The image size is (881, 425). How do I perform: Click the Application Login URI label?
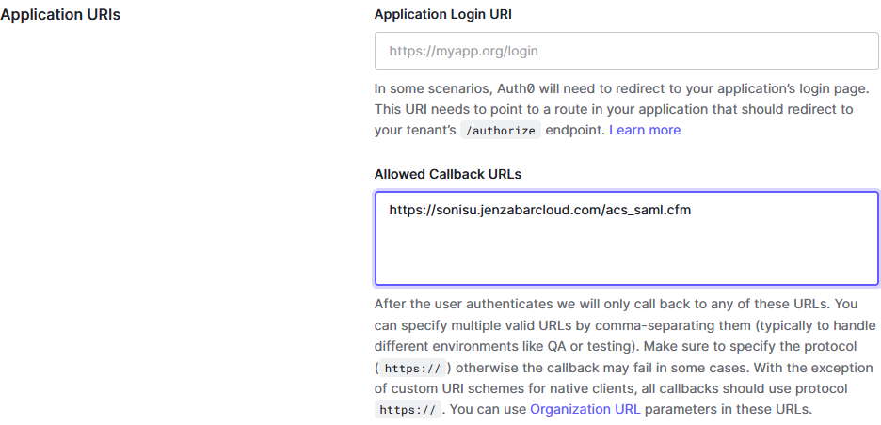[x=442, y=15]
